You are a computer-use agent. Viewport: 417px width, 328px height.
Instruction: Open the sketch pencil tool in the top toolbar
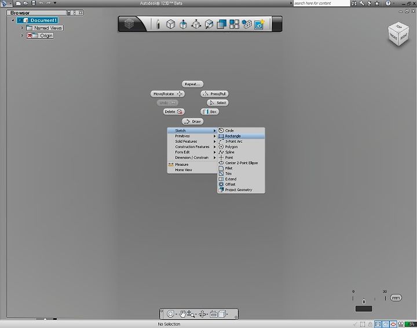tap(158, 24)
